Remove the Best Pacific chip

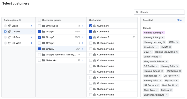tap(177, 85)
